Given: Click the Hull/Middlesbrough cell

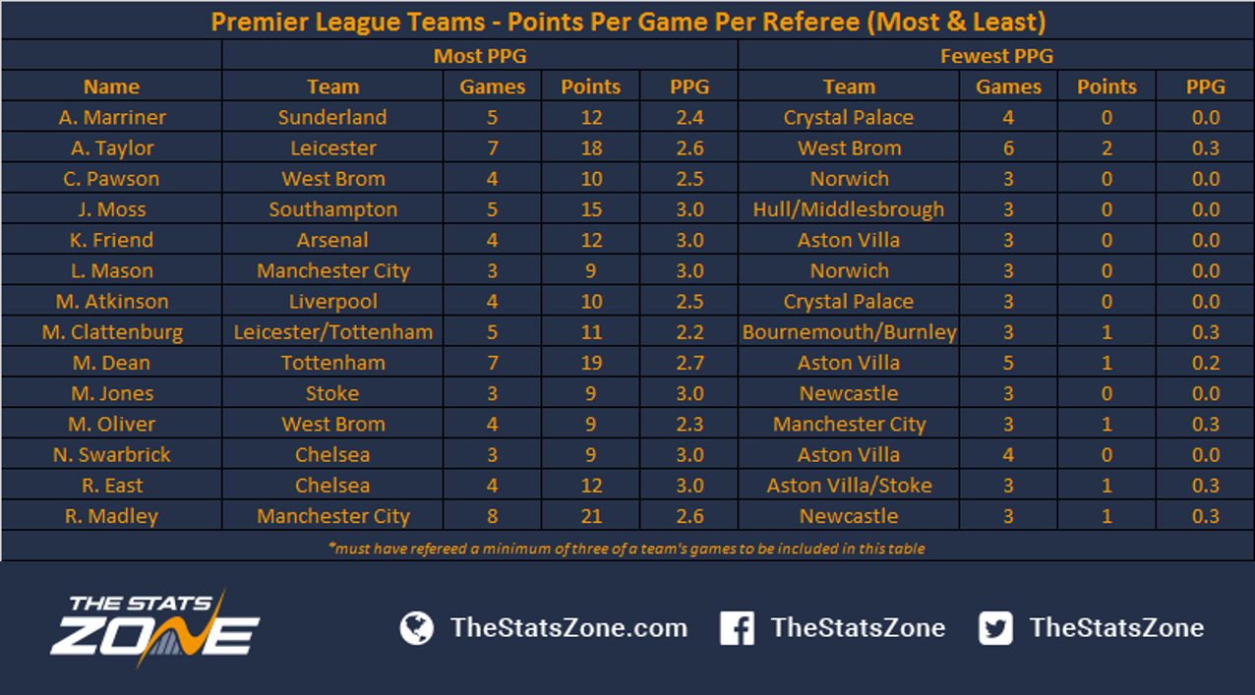Looking at the screenshot, I should (849, 209).
